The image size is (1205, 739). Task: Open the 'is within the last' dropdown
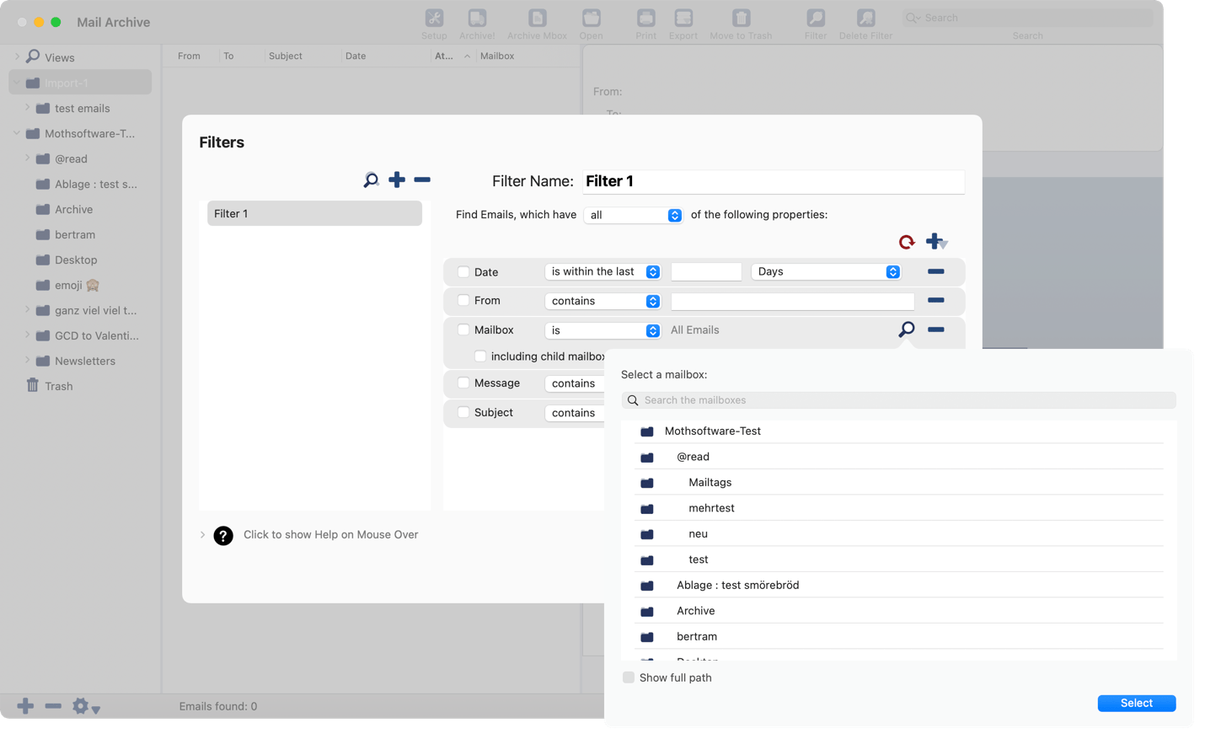point(603,271)
